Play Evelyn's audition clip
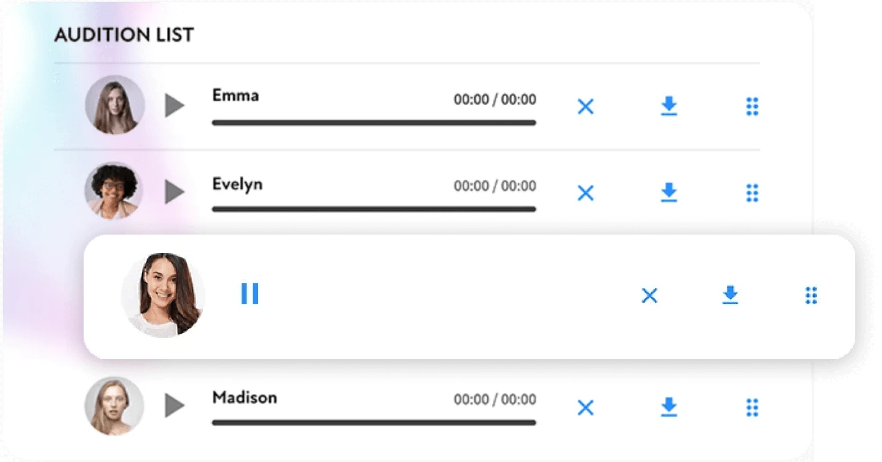 point(174,192)
